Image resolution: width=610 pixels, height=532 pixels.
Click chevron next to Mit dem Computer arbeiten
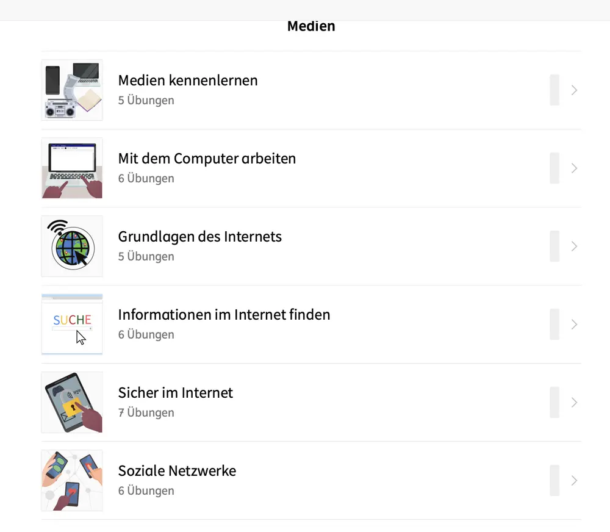coord(574,168)
